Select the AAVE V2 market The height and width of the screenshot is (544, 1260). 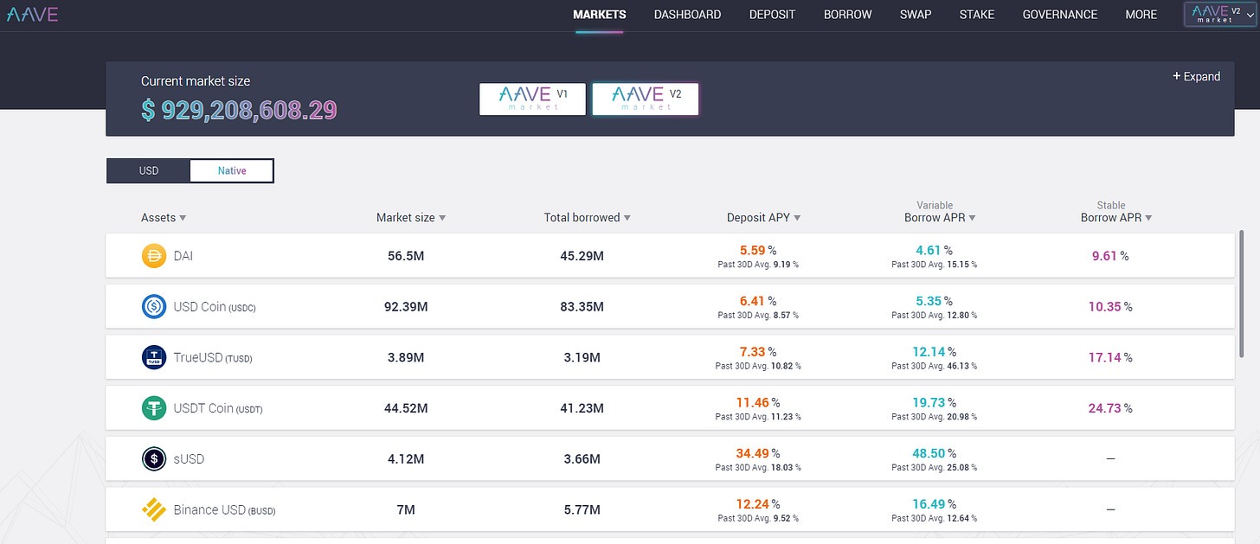pyautogui.click(x=646, y=99)
